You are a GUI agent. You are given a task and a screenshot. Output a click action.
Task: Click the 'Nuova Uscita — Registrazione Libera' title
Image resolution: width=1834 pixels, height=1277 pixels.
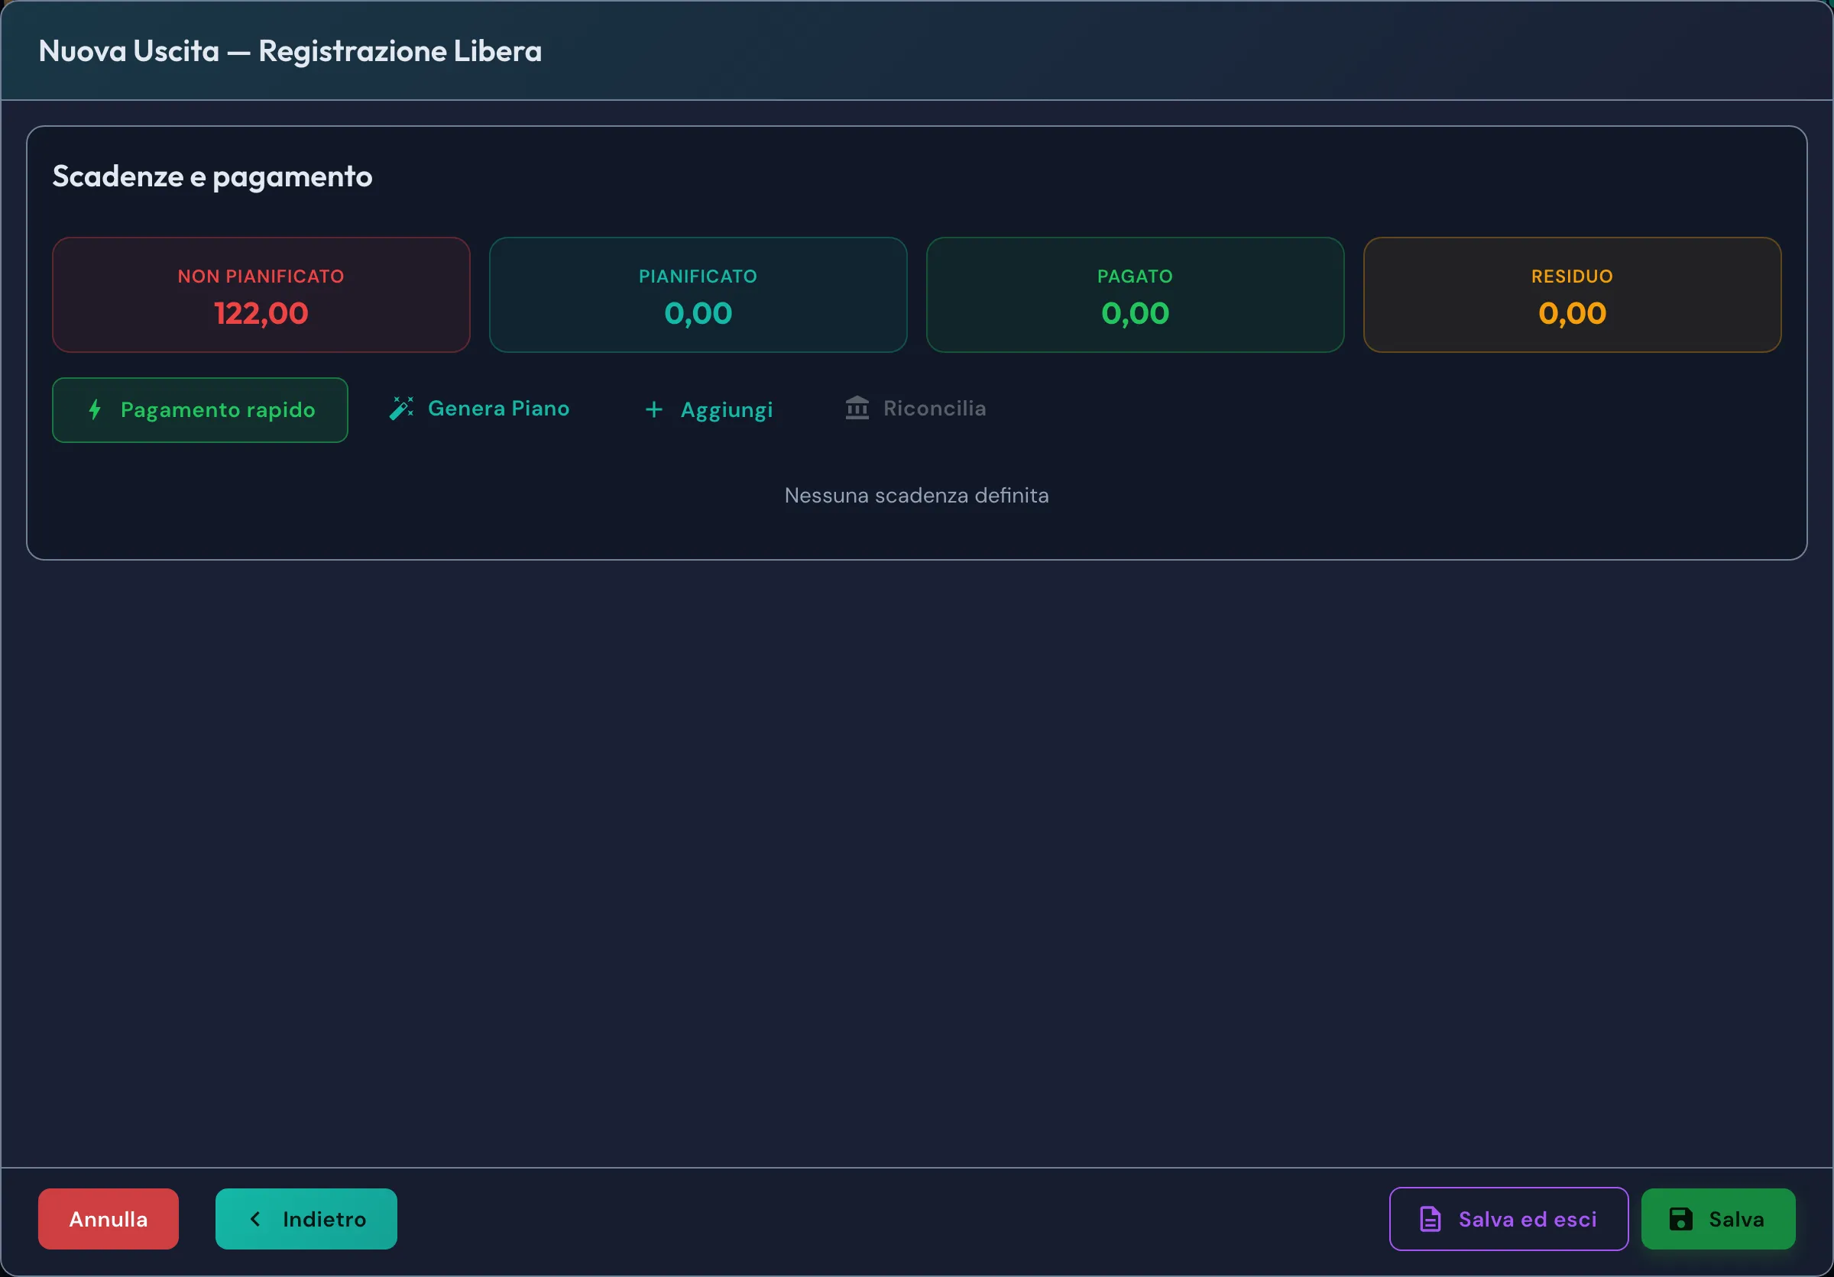(290, 51)
